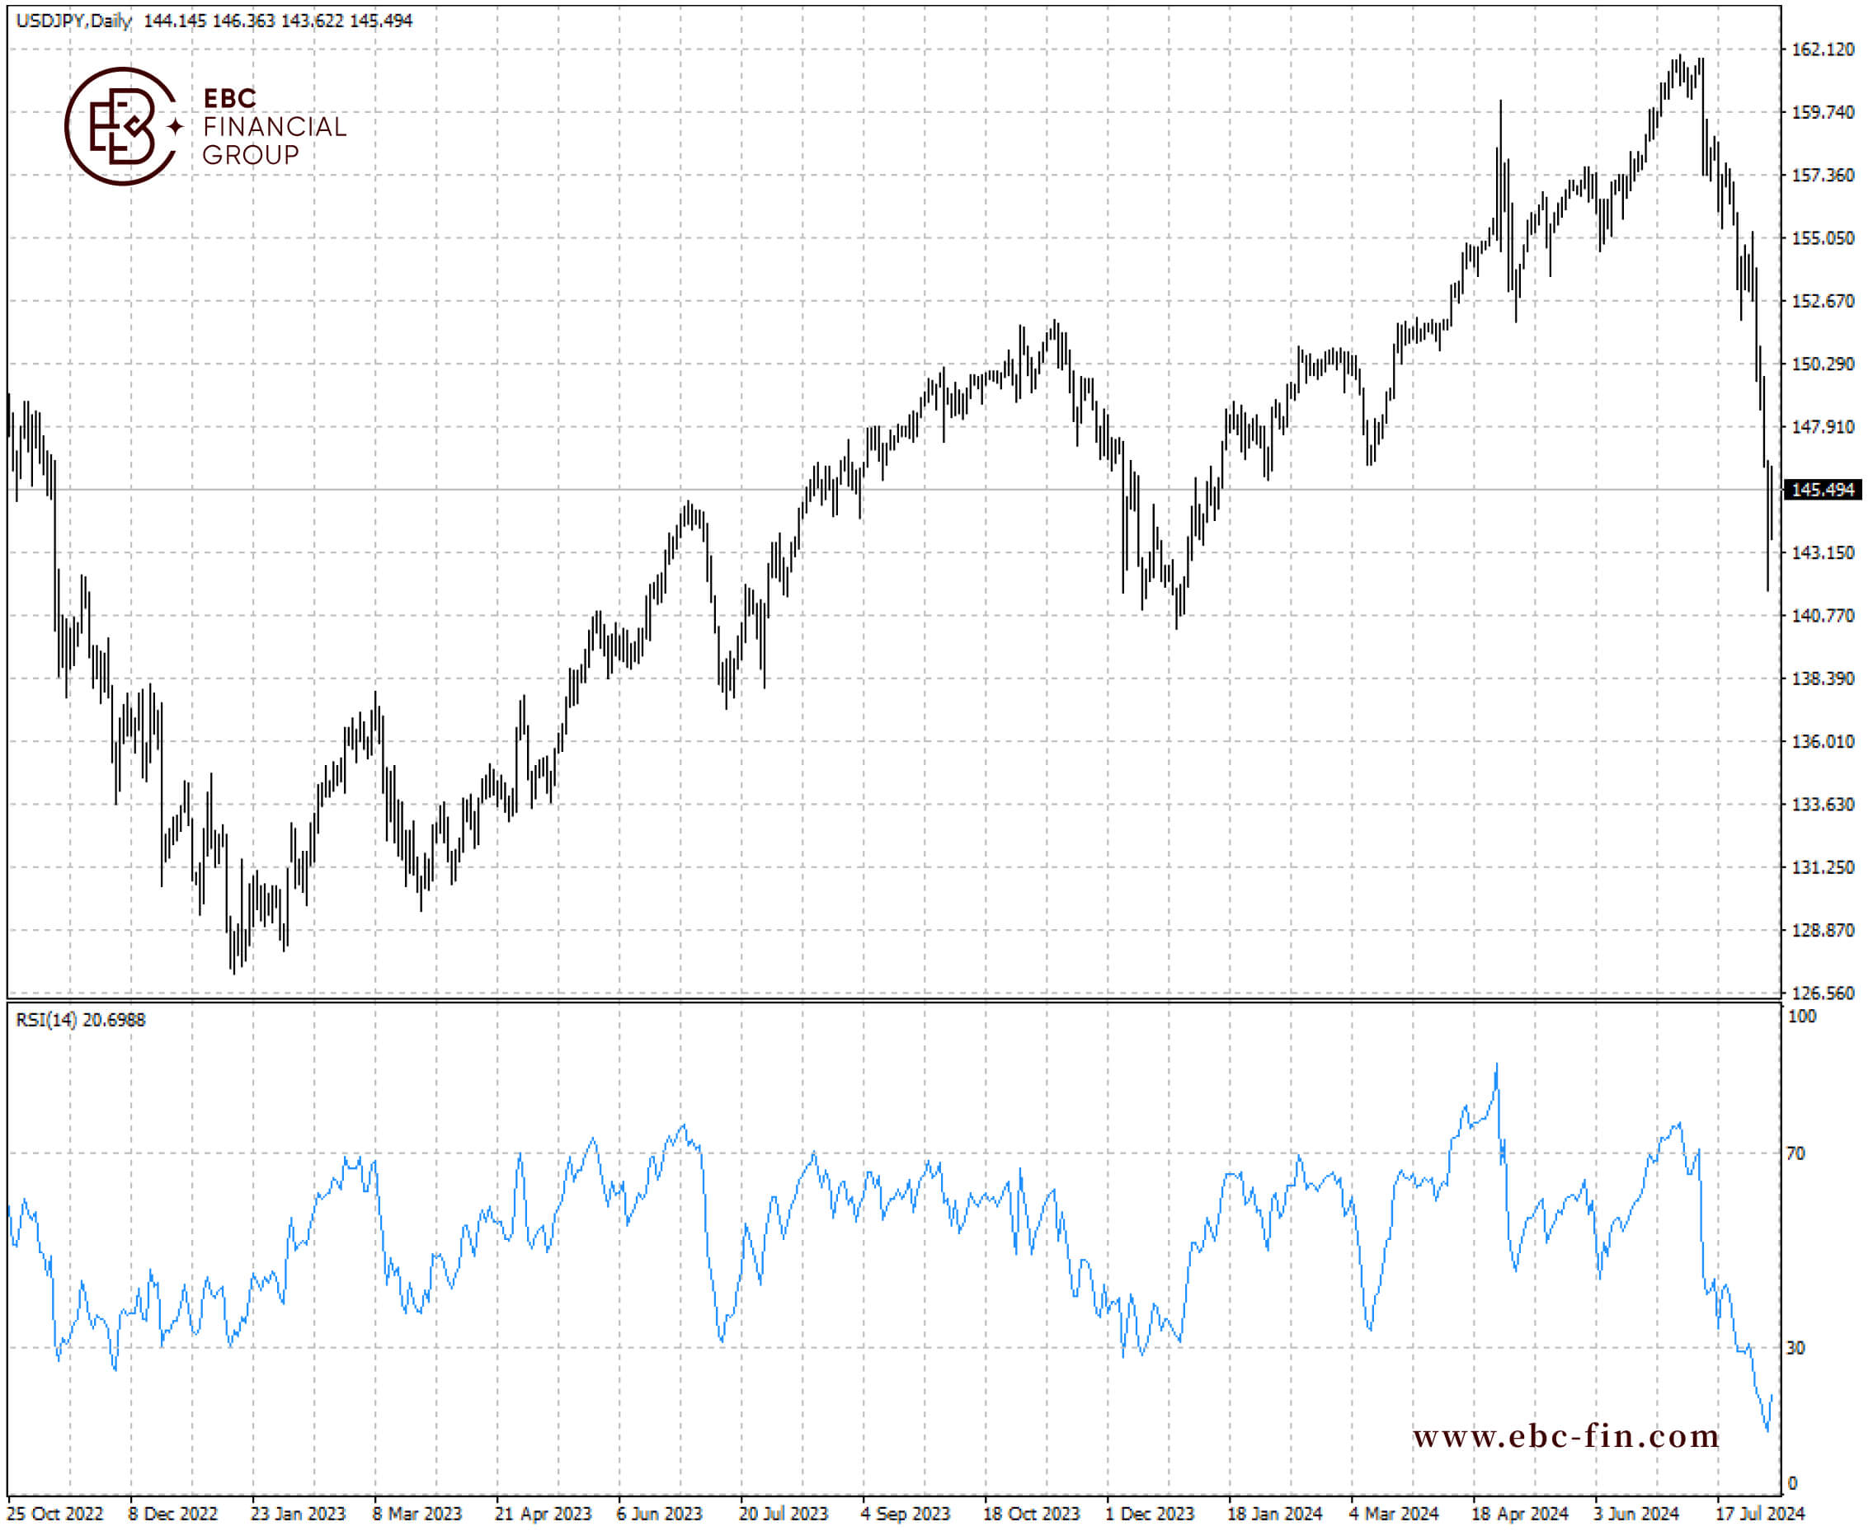Open the www.ebc-fin.com link
Image resolution: width=1873 pixels, height=1531 pixels.
click(x=1565, y=1437)
